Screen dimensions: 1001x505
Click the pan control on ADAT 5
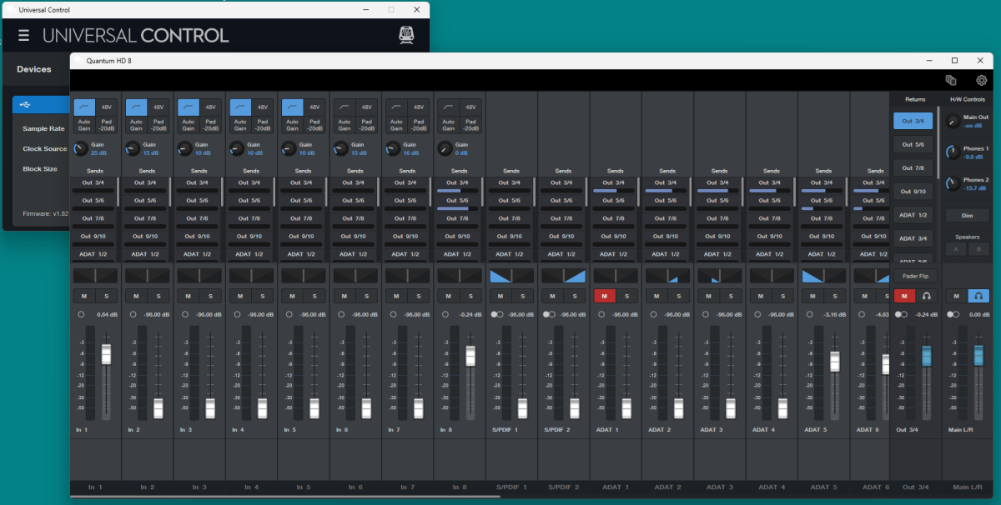(823, 276)
